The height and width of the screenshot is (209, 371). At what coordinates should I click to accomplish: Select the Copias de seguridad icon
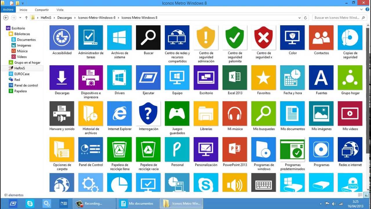(350, 38)
